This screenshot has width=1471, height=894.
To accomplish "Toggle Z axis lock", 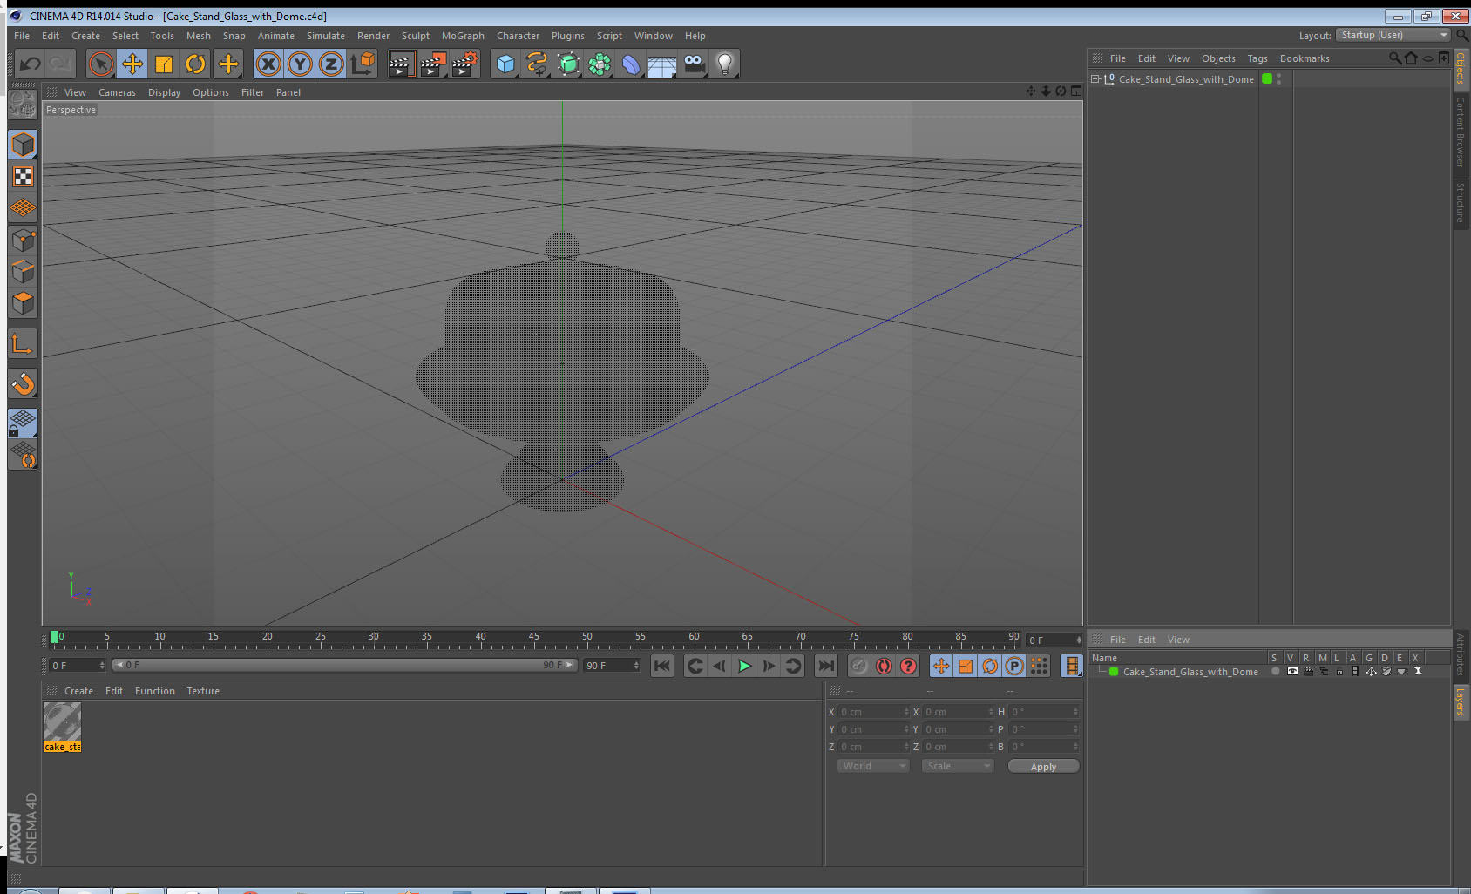I will 331,64.
